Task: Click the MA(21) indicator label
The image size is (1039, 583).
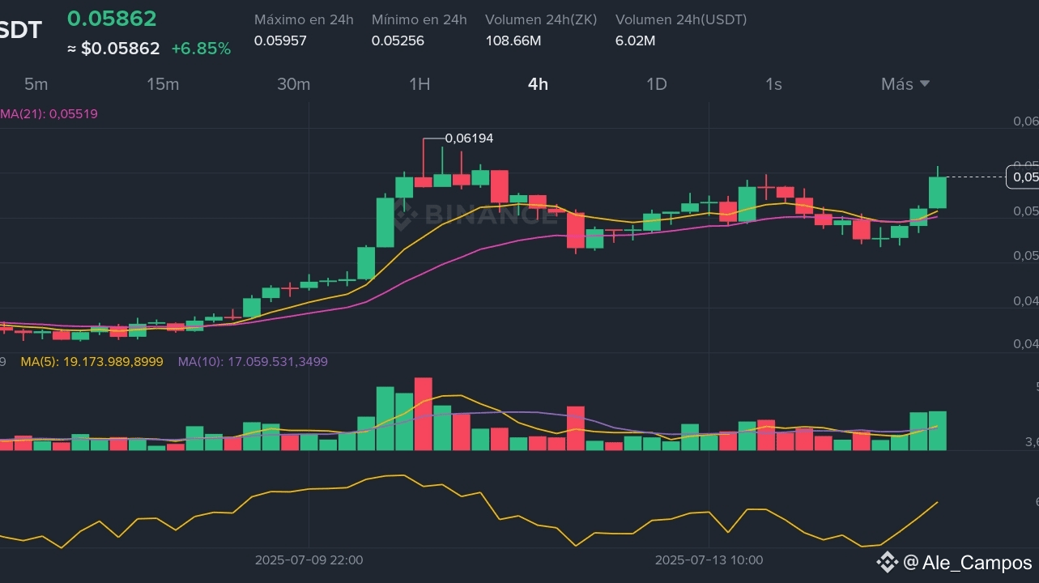Action: (x=49, y=114)
